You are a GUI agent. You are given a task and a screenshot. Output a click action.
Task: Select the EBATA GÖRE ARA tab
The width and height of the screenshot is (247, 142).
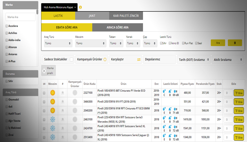[x=67, y=27]
